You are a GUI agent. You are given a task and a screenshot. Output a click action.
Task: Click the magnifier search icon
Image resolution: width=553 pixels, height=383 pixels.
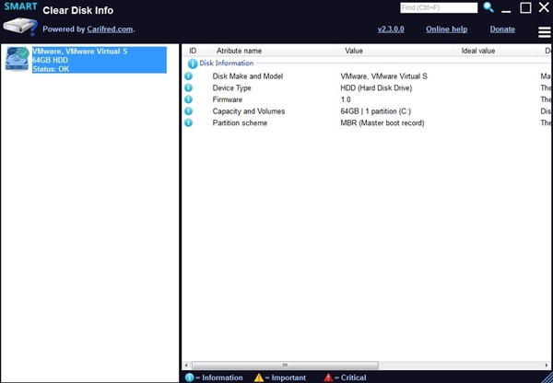(488, 7)
